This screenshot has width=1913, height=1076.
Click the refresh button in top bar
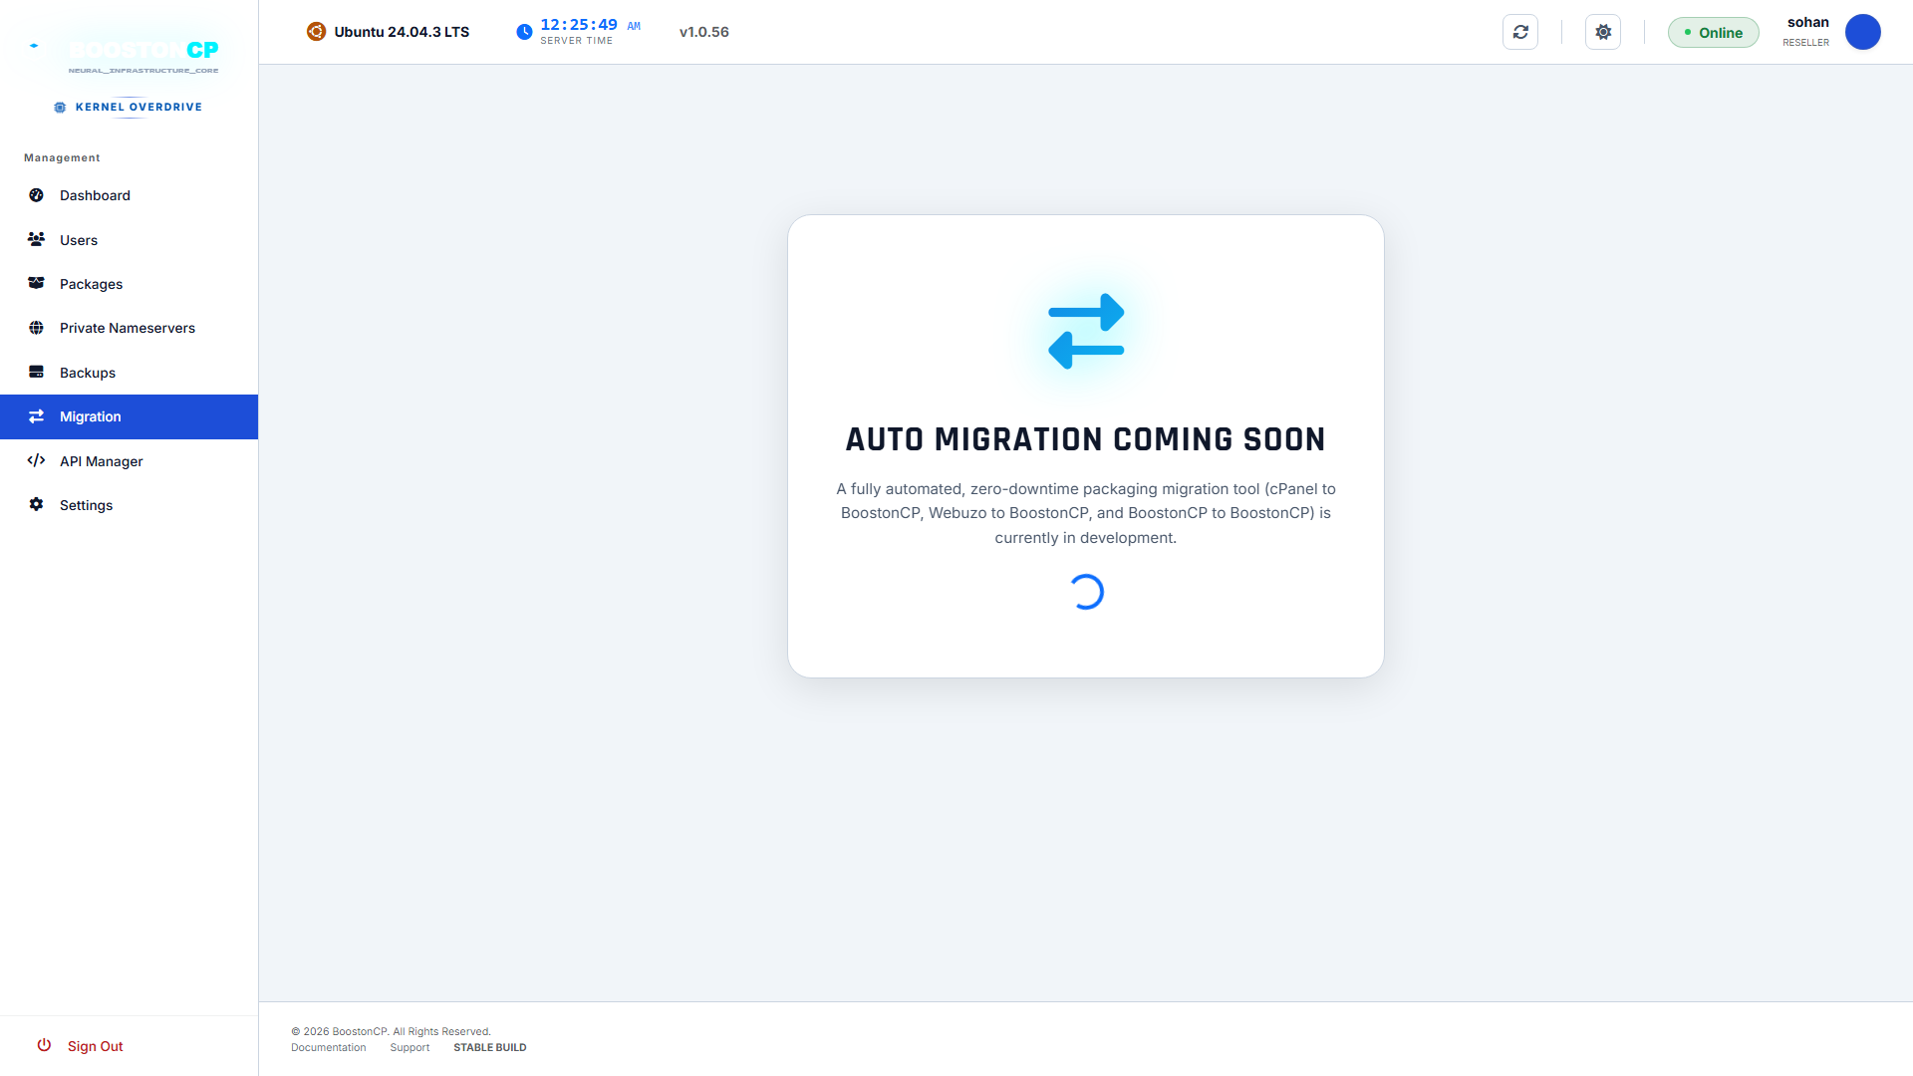click(1520, 32)
